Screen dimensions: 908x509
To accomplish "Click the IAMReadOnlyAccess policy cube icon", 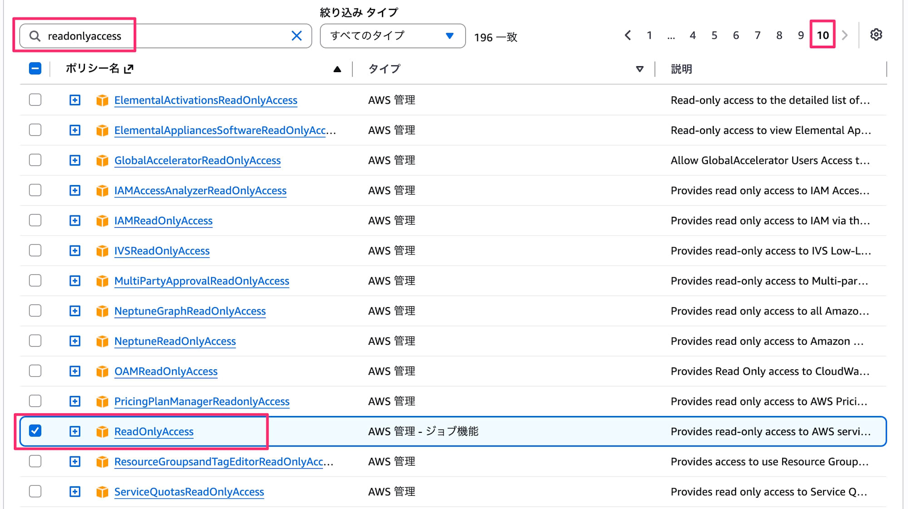I will [x=102, y=221].
